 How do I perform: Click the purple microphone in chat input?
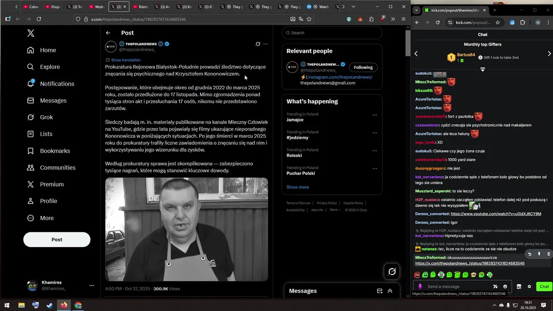tap(420, 286)
